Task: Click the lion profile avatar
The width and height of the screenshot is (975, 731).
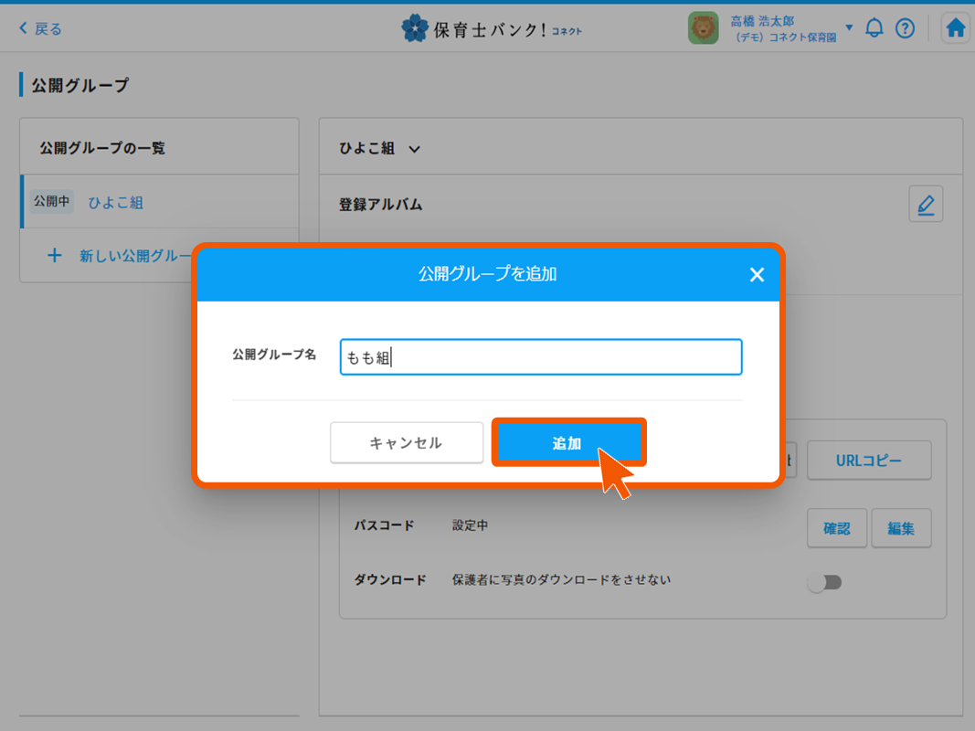Action: point(703,27)
